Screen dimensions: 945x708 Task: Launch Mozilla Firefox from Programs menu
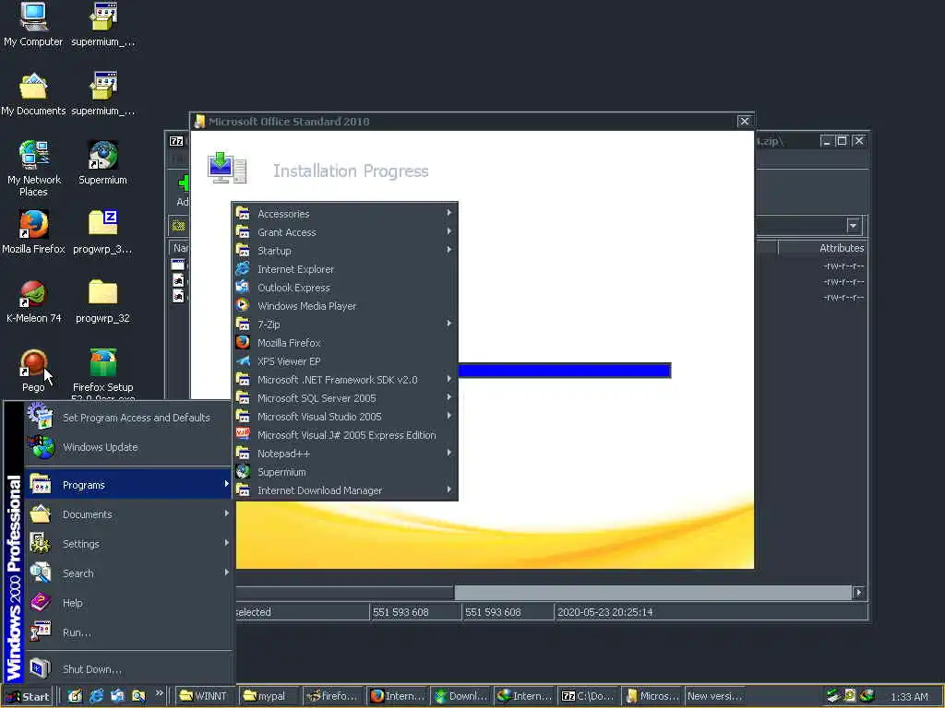345,343
